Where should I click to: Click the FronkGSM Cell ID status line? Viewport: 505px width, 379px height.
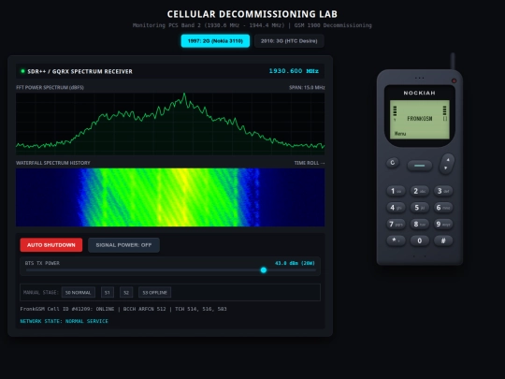(123, 309)
